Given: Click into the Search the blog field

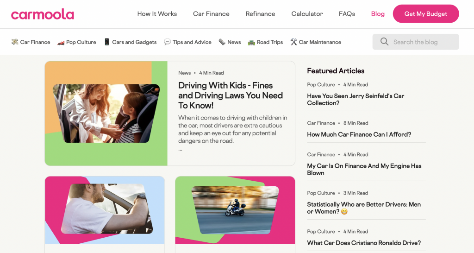Looking at the screenshot, I should pyautogui.click(x=416, y=42).
